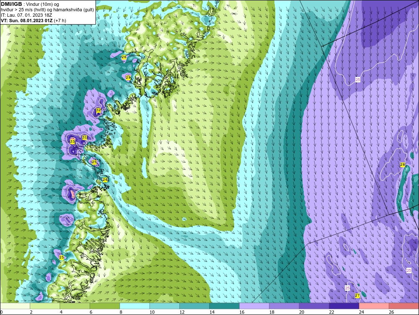This screenshot has height=315, width=419.
Task: Click the yellow 27 gust label
Action: 357,295
